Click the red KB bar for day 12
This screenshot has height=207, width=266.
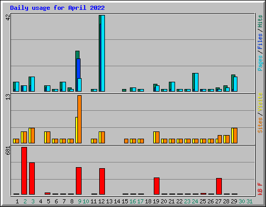(102, 181)
